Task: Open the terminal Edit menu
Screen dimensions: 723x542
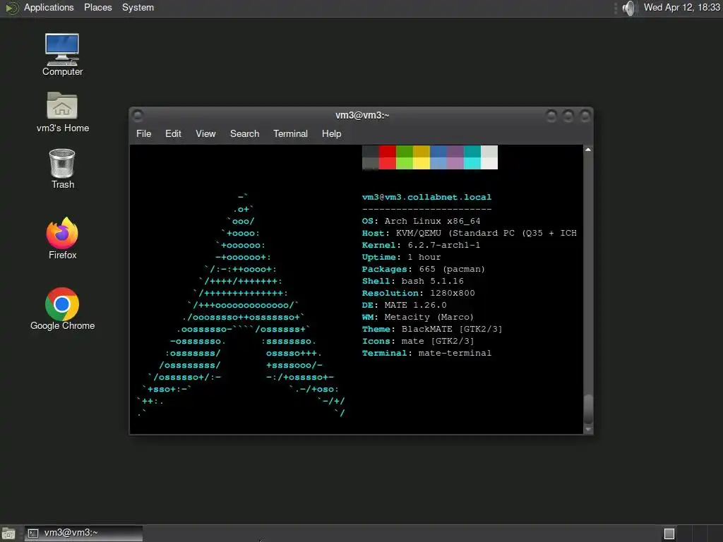Action: pos(174,133)
